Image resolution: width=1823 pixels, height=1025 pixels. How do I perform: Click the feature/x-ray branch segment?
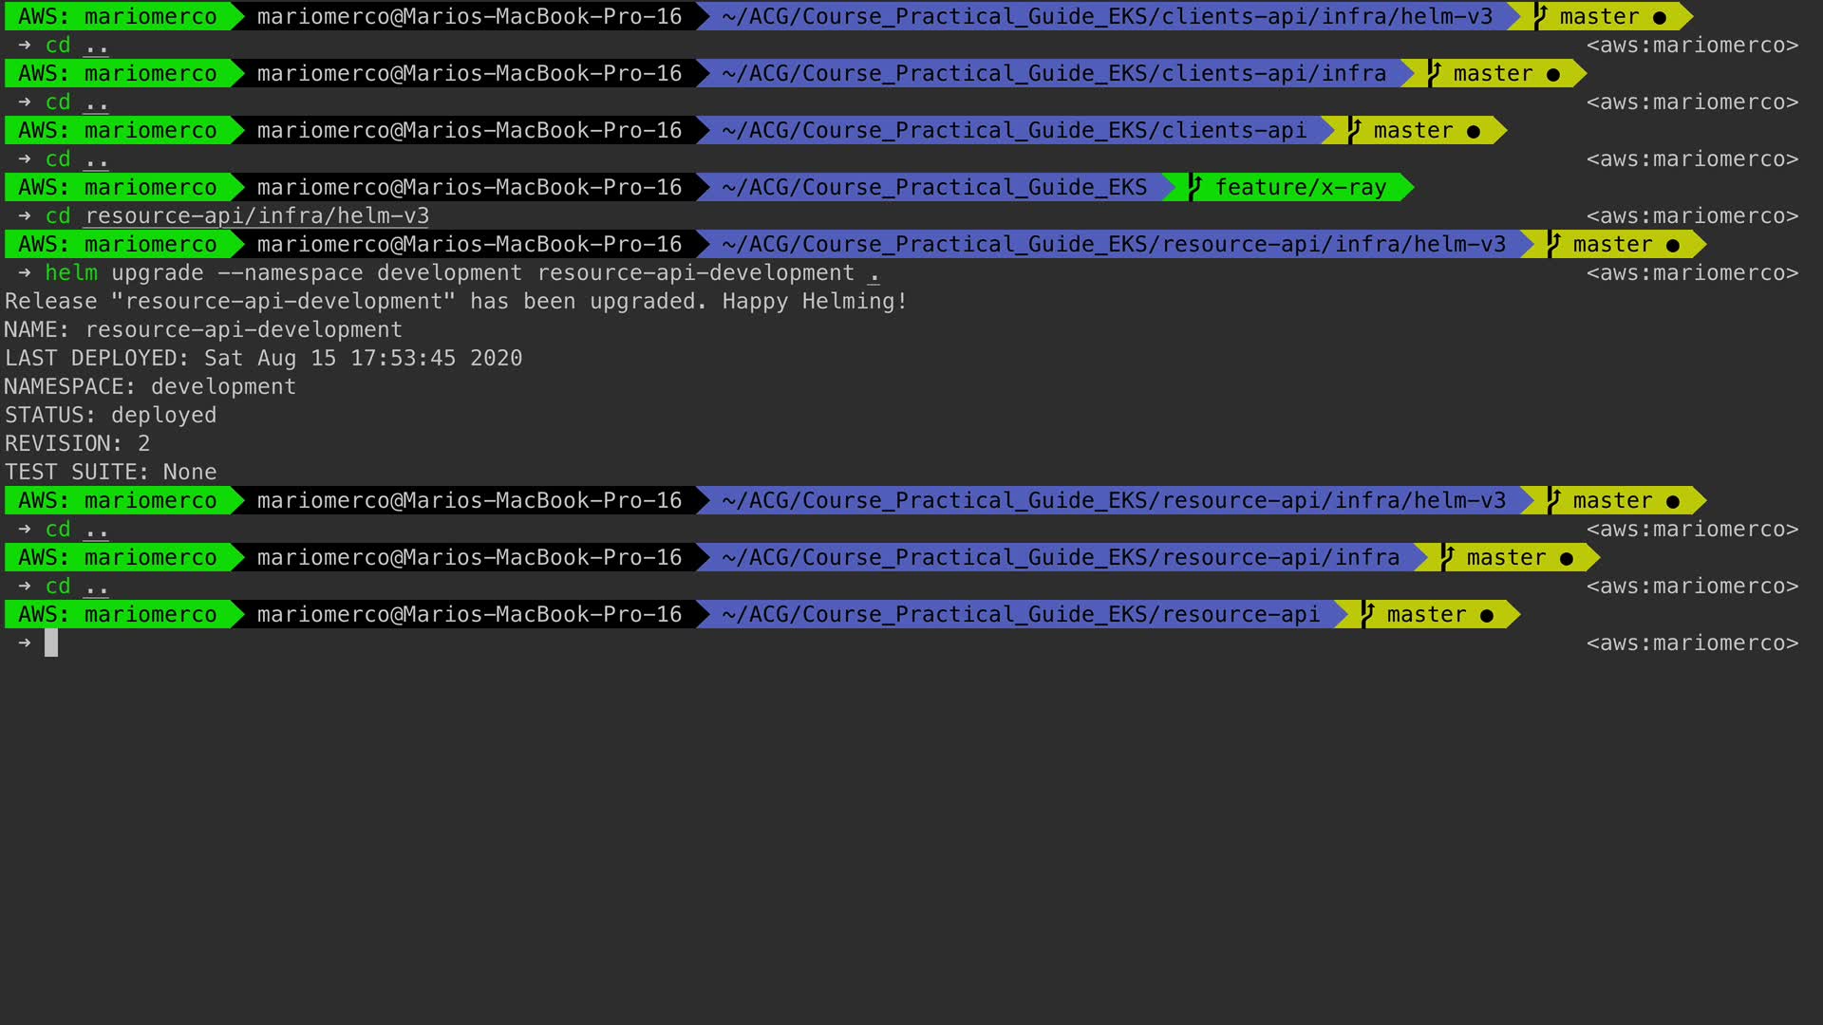click(1300, 187)
